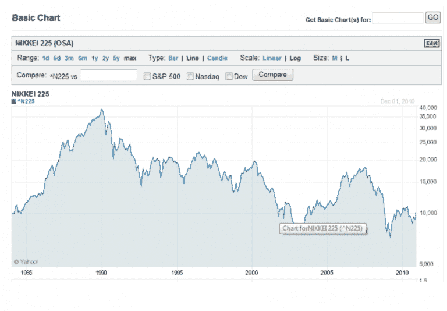Set the range to 5d
Viewport: 447px width, 311px height.
pos(56,58)
